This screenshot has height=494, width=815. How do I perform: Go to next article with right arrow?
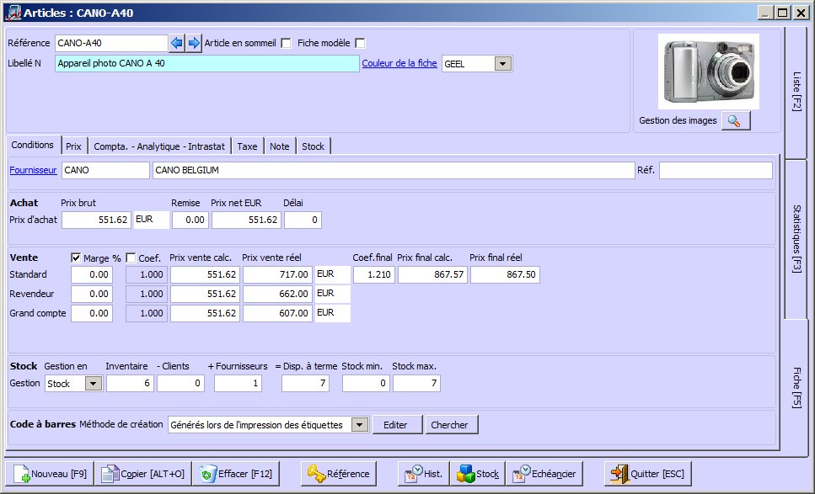coord(194,43)
